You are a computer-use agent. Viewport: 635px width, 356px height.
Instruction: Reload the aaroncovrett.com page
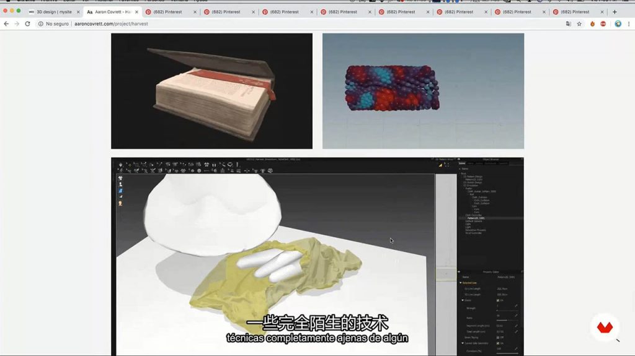point(27,24)
